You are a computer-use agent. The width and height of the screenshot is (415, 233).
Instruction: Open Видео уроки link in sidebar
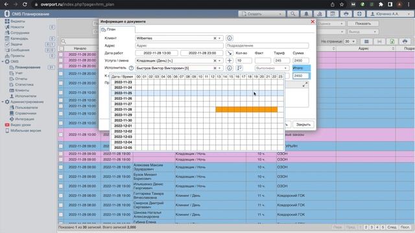click(x=21, y=125)
